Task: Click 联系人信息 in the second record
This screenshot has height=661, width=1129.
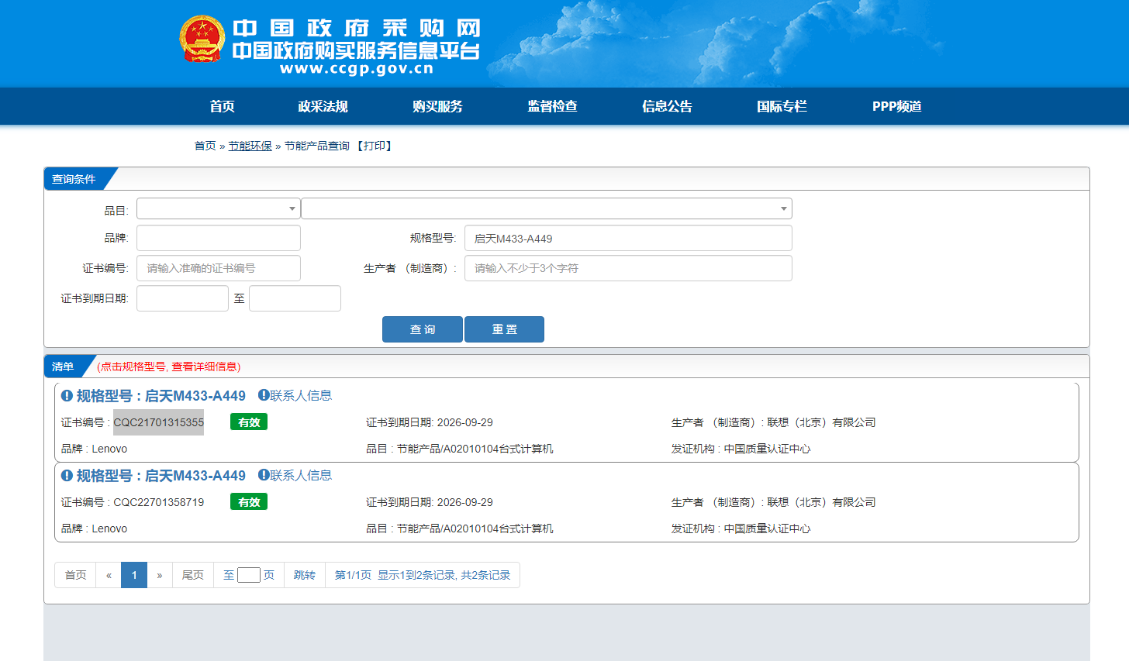Action: [301, 475]
